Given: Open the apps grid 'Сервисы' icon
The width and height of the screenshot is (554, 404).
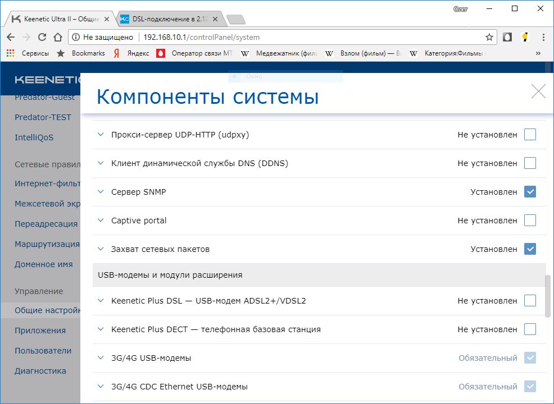Looking at the screenshot, I should (11, 53).
